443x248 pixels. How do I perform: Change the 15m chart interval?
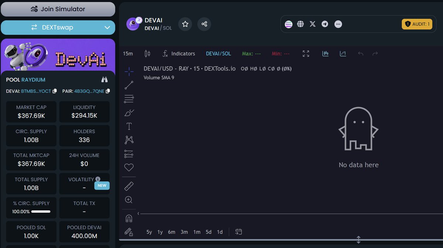128,54
